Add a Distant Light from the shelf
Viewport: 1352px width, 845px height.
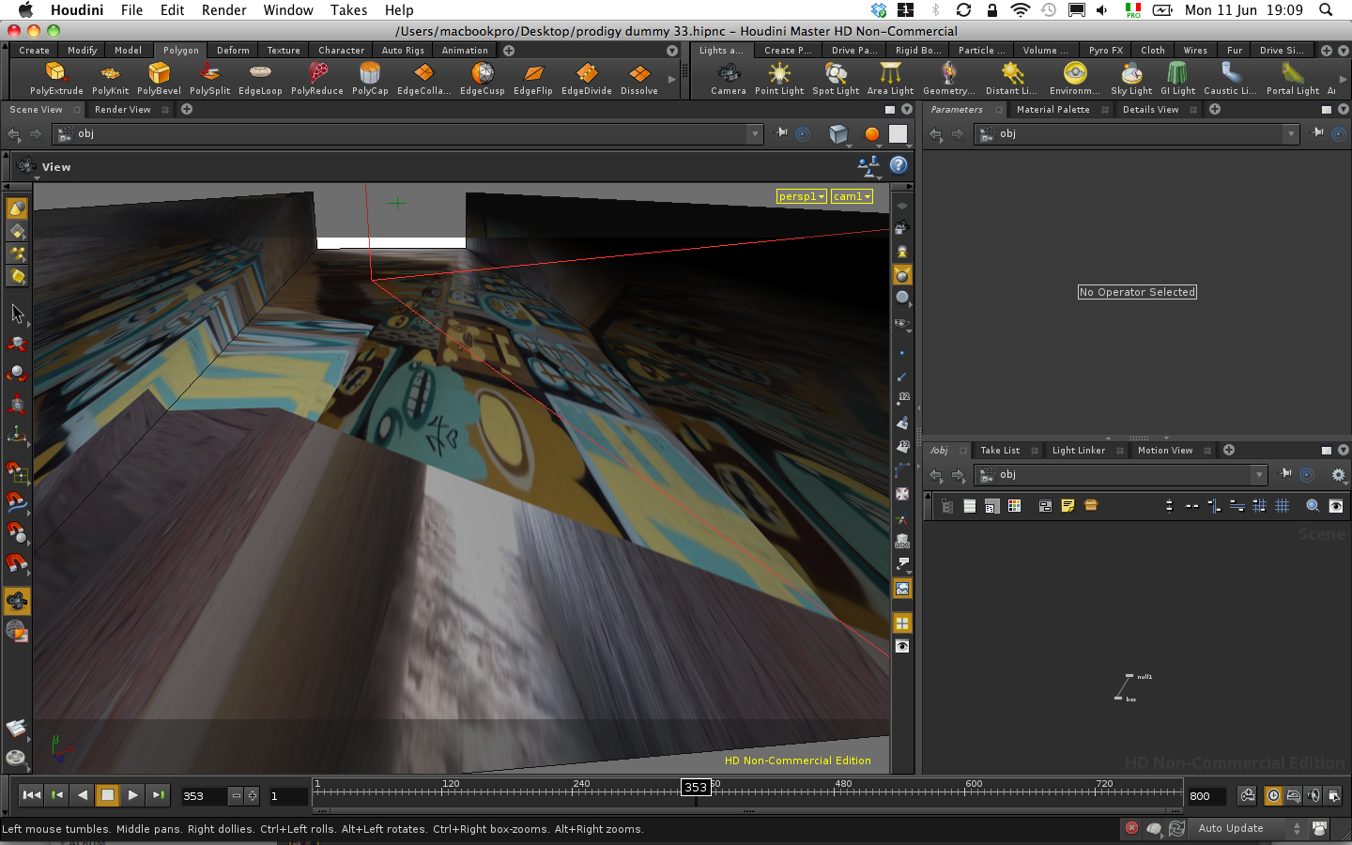[x=1011, y=79]
